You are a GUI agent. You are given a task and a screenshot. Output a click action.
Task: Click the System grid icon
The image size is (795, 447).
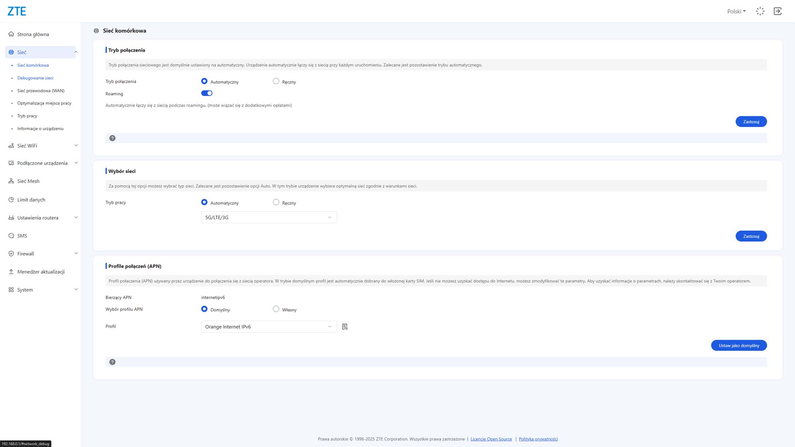point(11,290)
